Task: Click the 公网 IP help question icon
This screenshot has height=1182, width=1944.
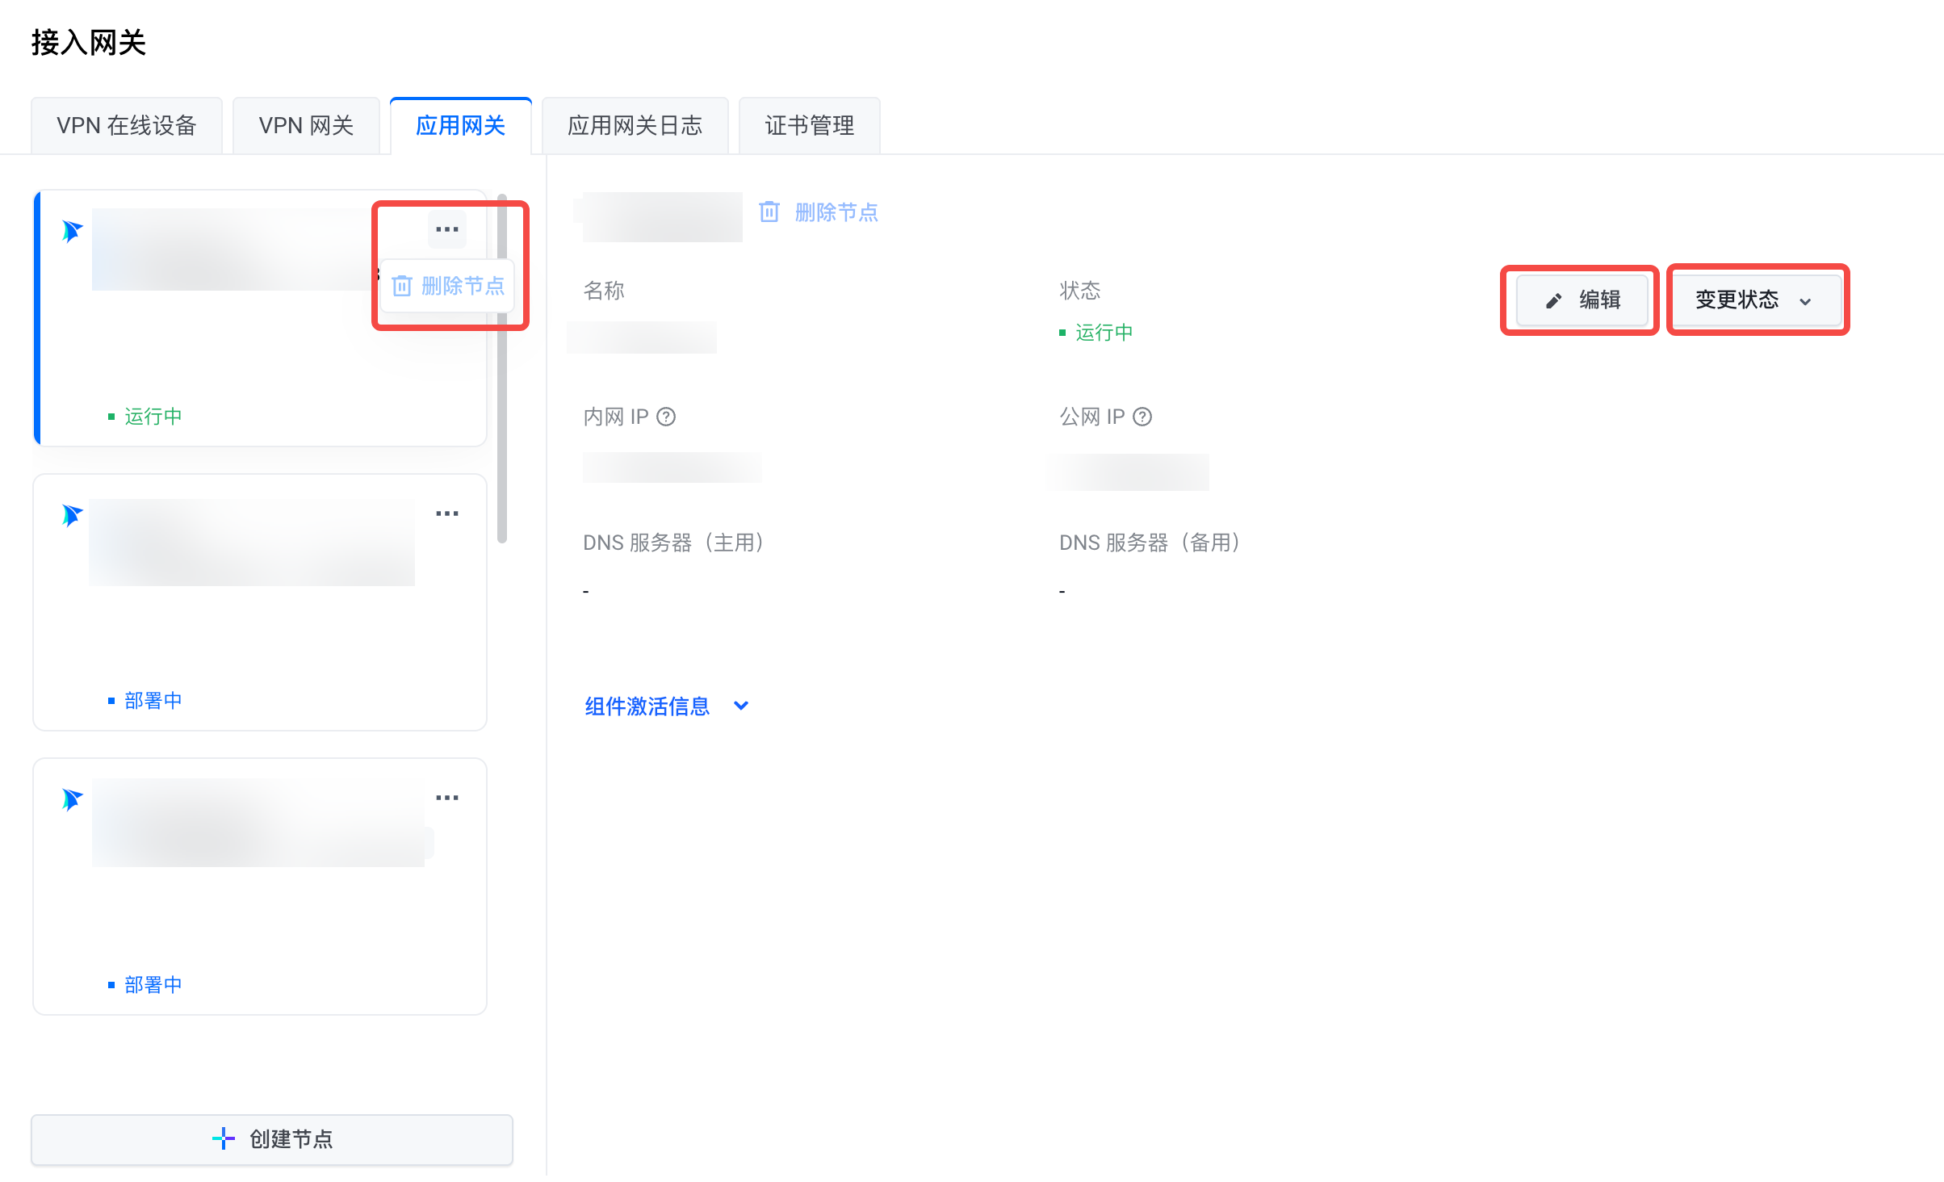Action: coord(1142,417)
